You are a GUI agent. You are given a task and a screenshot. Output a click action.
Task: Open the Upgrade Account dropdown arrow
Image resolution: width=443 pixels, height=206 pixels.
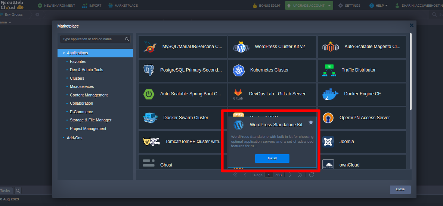click(329, 6)
